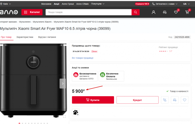
Task: Open the Алло Гроші menu item
Action: point(68,4)
